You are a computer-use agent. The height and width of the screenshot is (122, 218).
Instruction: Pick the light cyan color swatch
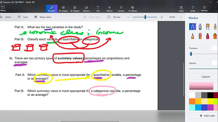click(x=192, y=108)
